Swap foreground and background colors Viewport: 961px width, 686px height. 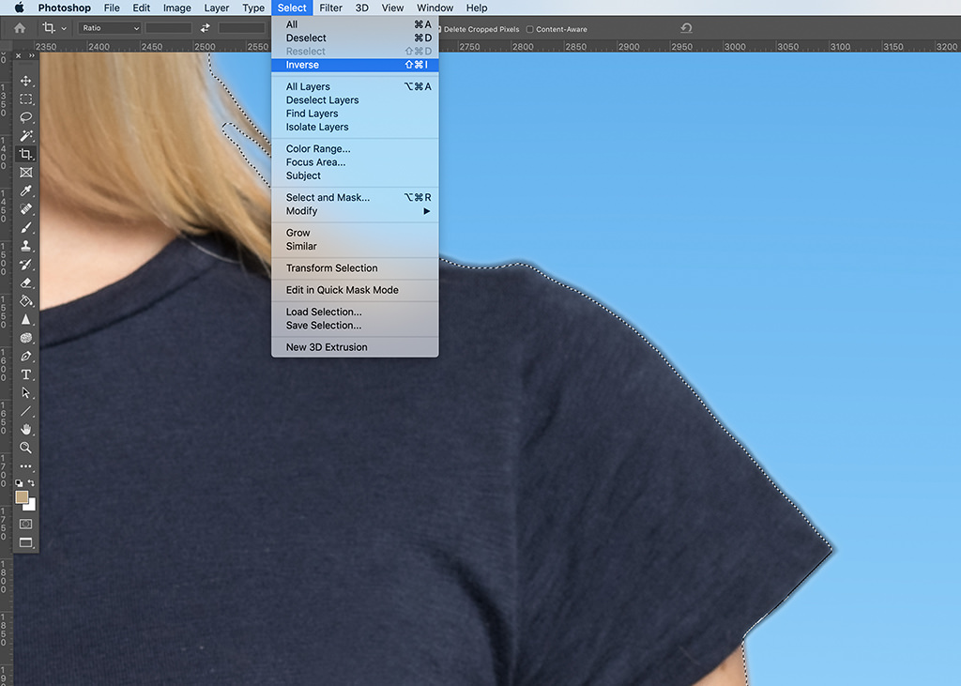tap(31, 483)
